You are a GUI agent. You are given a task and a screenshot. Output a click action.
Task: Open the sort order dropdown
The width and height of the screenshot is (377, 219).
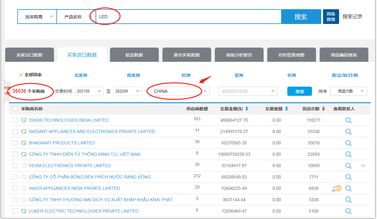point(348,91)
